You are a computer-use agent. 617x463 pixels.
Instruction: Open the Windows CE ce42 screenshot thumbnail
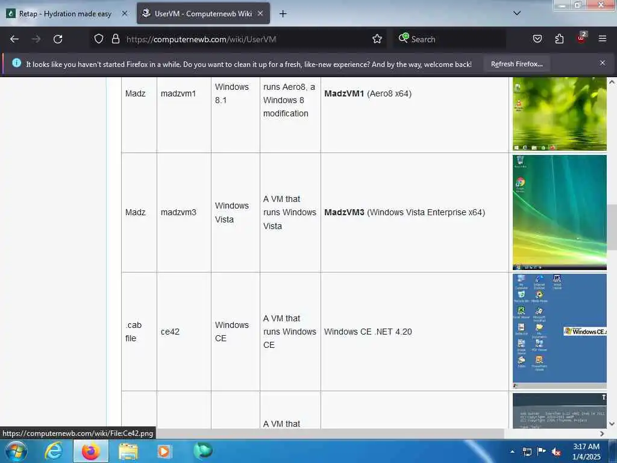[x=560, y=331]
